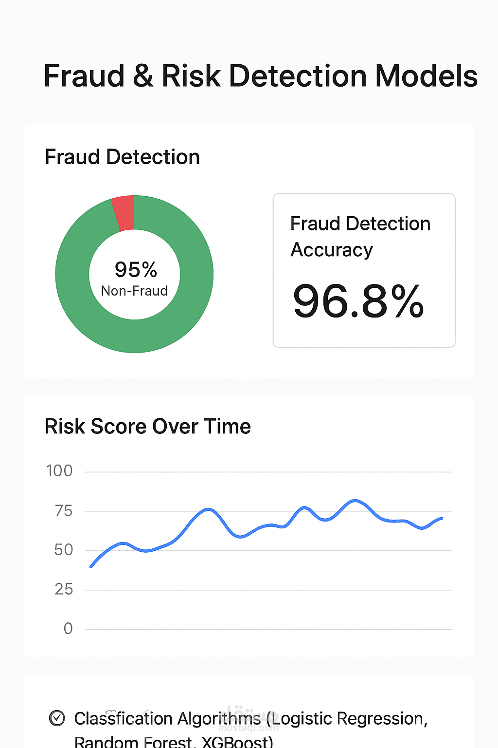Select the 95% label in the donut center
Image resolution: width=498 pixels, height=748 pixels.
click(x=136, y=269)
